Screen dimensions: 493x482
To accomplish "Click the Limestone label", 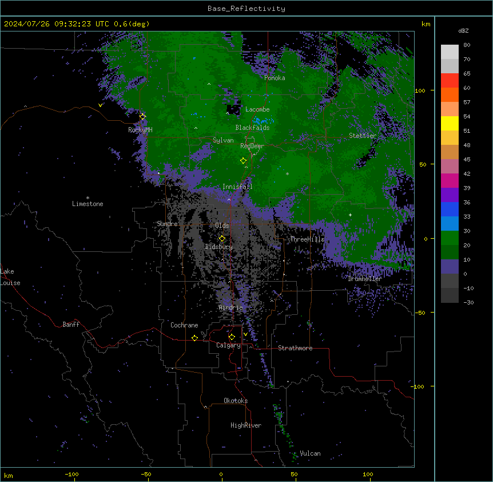I will 88,204.
